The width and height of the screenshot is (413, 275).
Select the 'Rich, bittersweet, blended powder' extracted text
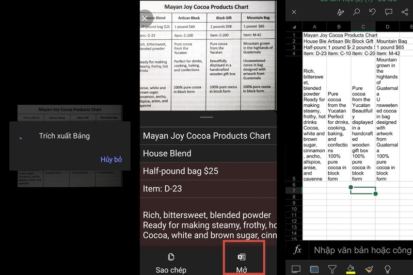[x=207, y=215]
